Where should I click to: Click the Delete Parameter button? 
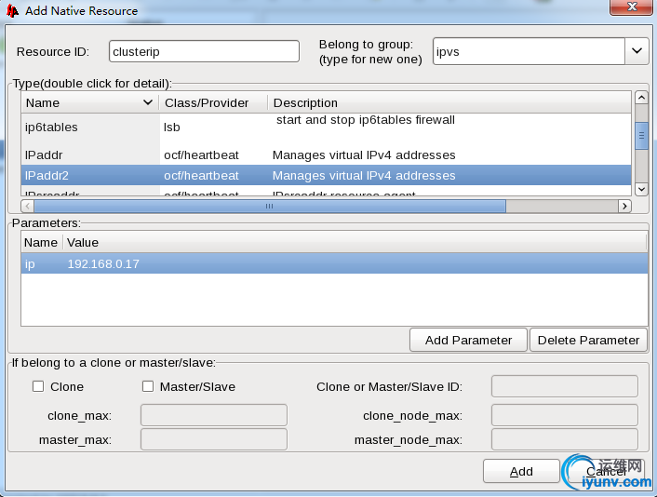pyautogui.click(x=589, y=340)
